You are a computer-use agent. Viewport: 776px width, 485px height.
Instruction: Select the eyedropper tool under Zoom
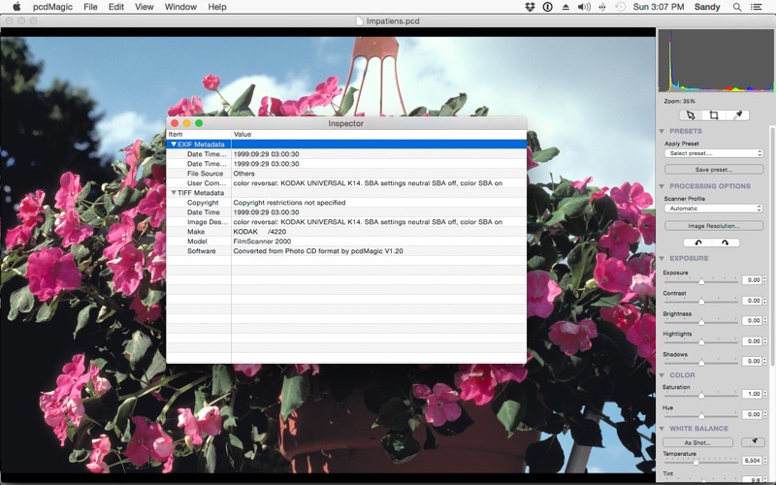(737, 115)
